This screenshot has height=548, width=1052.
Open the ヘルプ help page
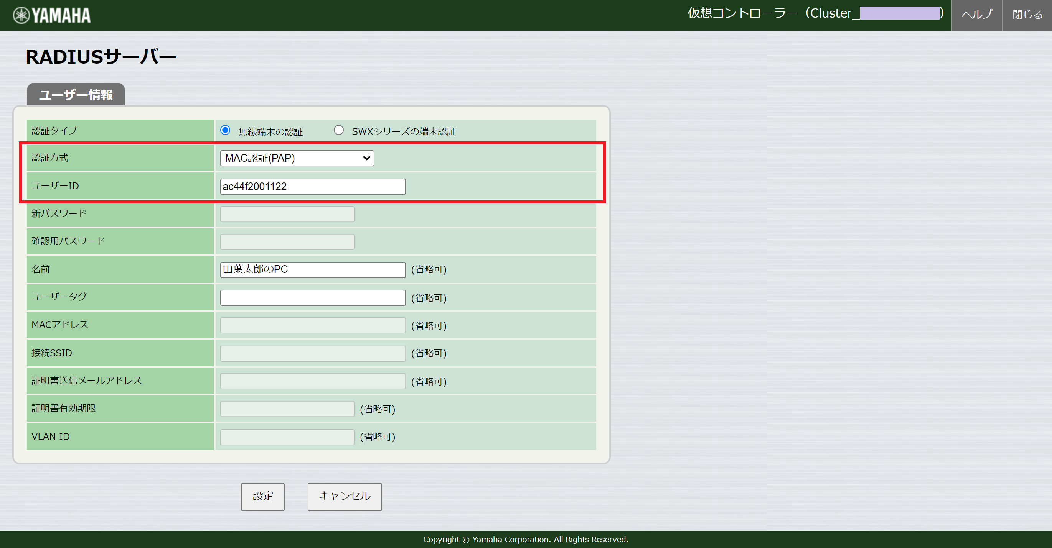(x=976, y=15)
